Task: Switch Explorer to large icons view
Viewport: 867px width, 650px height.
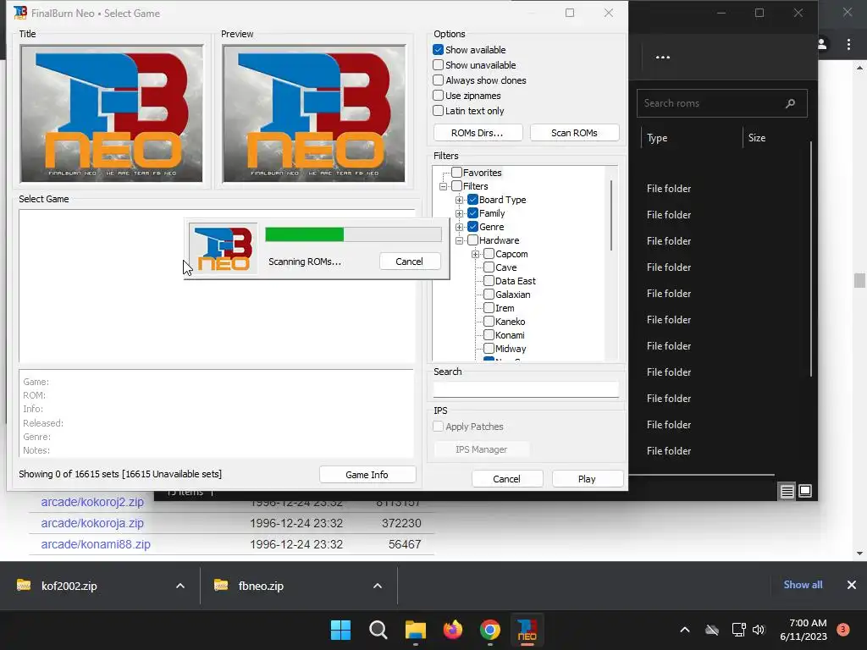Action: [805, 491]
